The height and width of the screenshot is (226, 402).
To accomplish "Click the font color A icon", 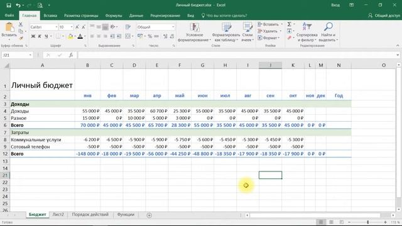I will click(x=80, y=36).
